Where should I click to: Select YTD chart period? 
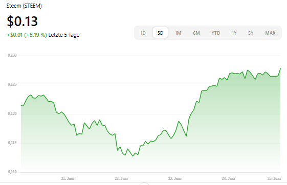click(215, 33)
